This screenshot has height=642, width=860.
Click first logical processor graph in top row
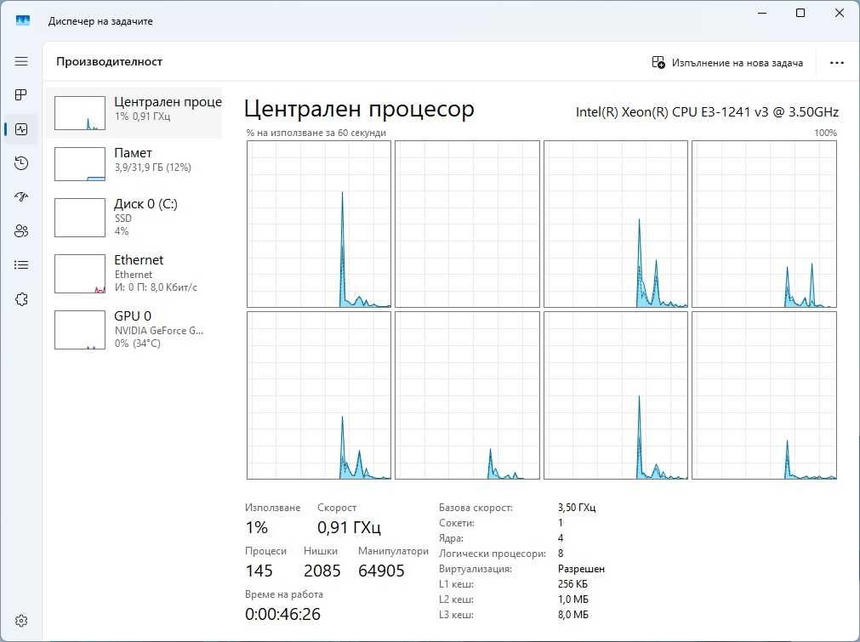(319, 224)
